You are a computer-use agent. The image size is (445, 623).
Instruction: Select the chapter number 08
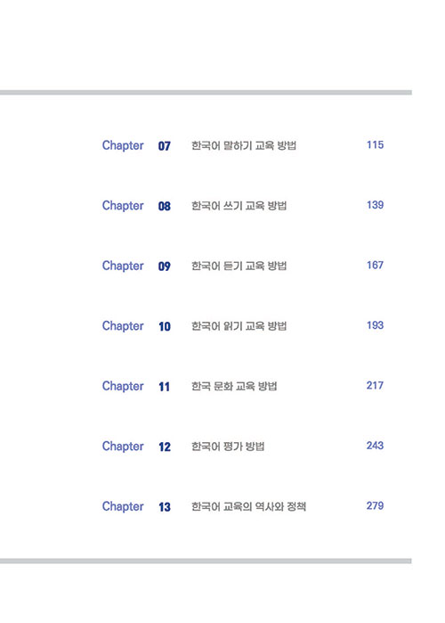(x=164, y=206)
